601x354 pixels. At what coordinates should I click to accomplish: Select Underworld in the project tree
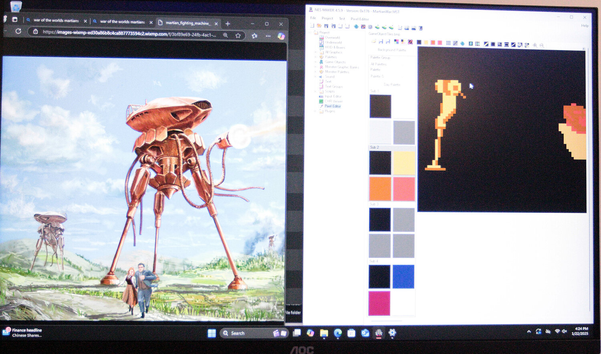click(333, 42)
